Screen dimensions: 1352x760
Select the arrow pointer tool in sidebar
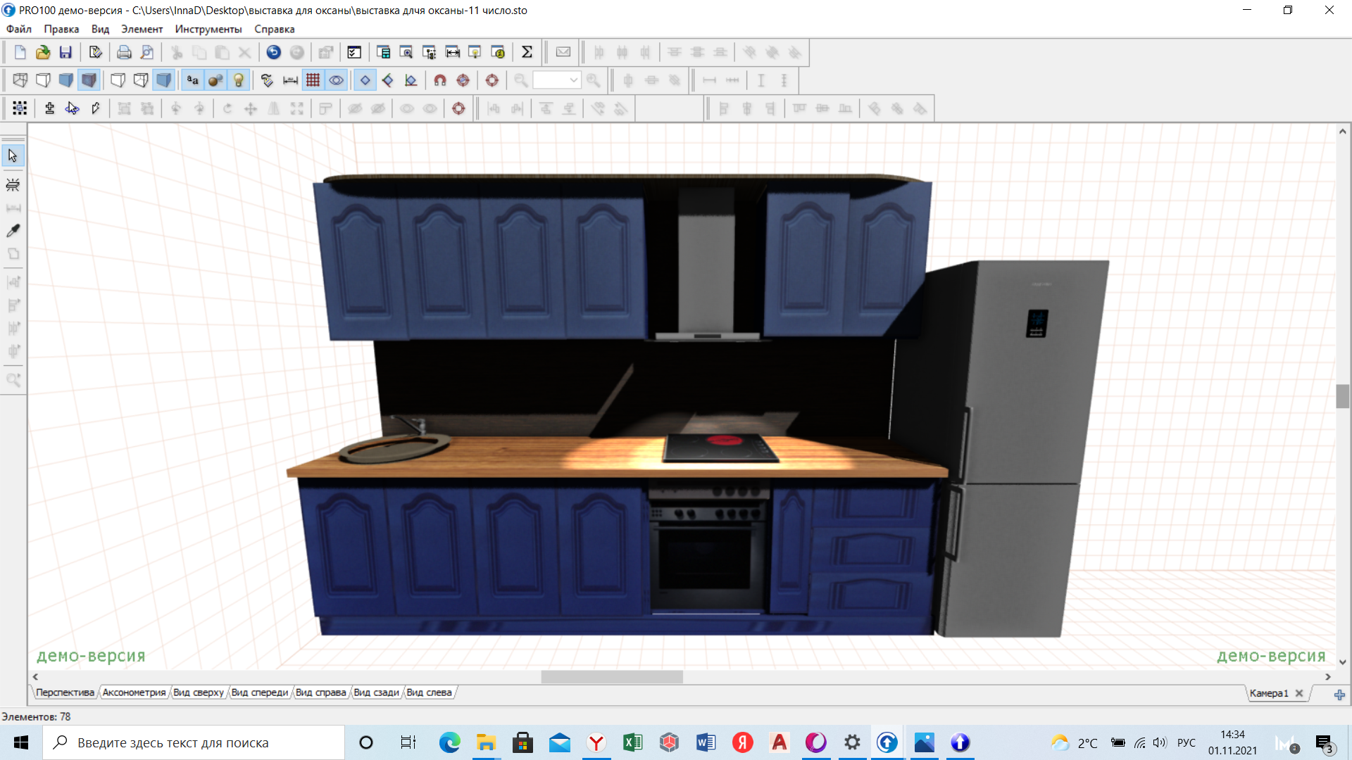tap(13, 156)
